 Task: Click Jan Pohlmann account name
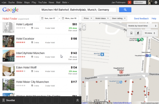pyautogui.click(x=119, y=2)
